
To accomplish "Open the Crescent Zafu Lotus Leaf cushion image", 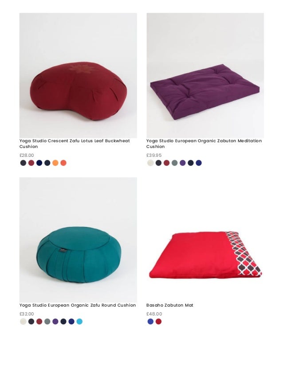I will click(x=78, y=75).
